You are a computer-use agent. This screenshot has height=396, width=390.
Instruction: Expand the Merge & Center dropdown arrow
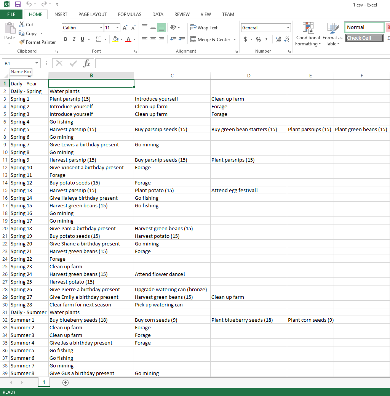pos(235,40)
